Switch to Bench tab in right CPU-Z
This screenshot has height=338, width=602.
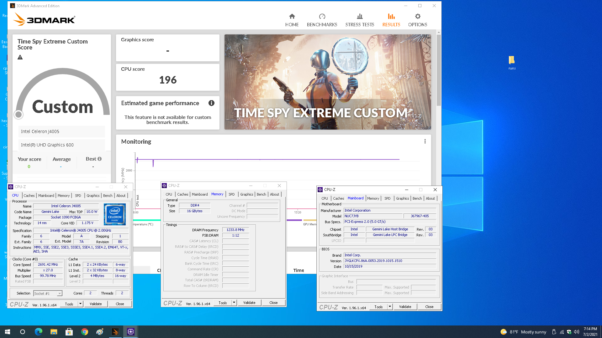pyautogui.click(x=417, y=198)
